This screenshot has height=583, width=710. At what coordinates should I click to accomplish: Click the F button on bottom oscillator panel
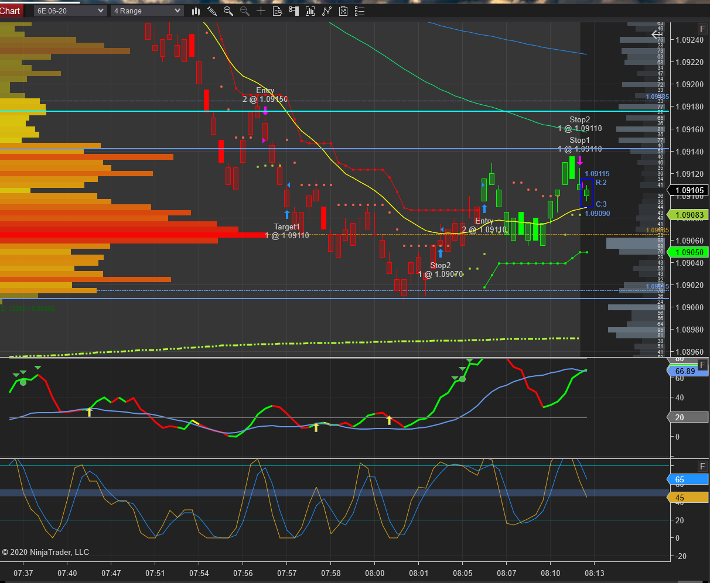point(702,466)
